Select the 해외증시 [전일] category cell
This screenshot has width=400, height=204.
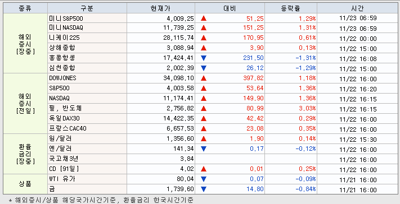25,103
